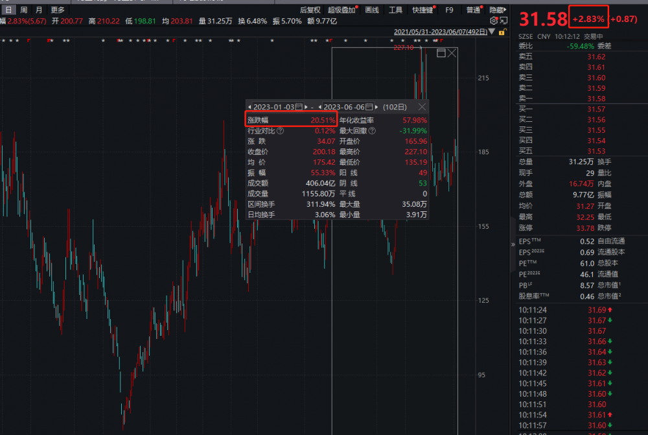Click the 最大回撤 value -31.99%
The image size is (648, 435).
point(413,131)
